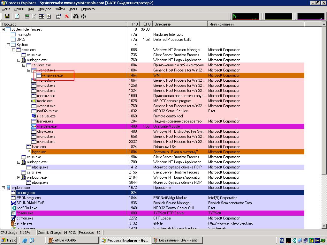The height and width of the screenshot is (245, 327).
Task: Click the emule.exe donkey icon
Action: coord(13,223)
